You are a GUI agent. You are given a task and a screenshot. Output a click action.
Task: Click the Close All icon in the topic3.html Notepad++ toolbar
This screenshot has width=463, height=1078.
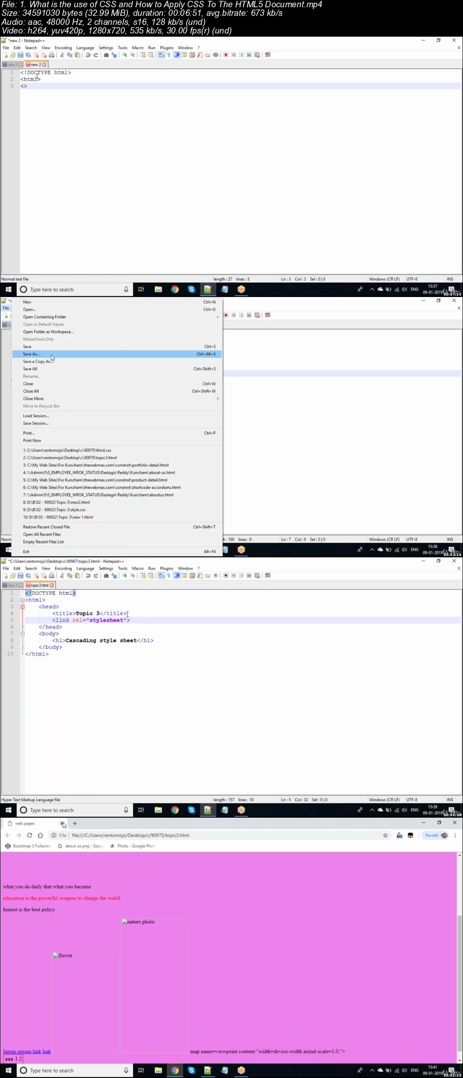pyautogui.click(x=44, y=575)
